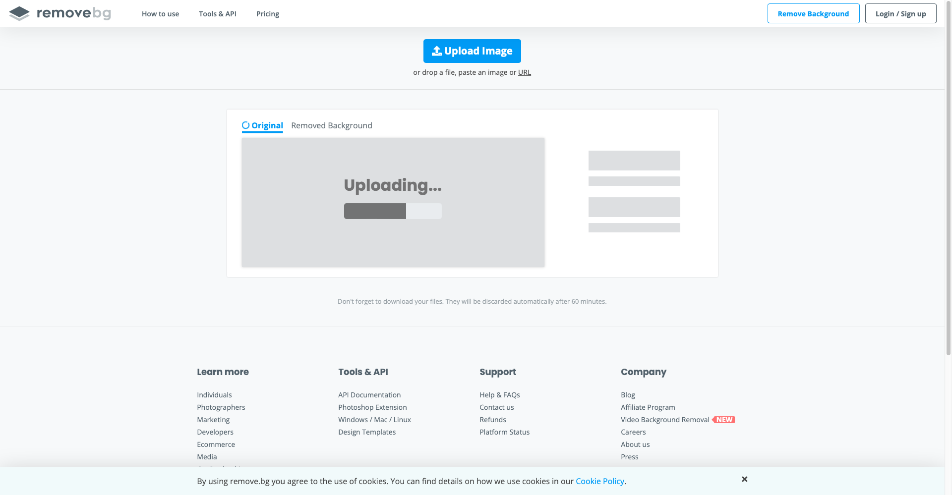Click the loading spinner icon beside Original
Screen dimensions: 952x495
coord(245,125)
